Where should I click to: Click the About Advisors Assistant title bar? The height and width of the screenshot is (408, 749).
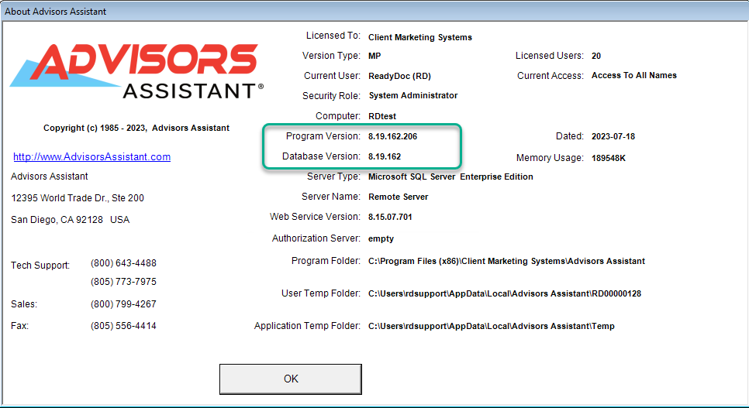pyautogui.click(x=374, y=11)
